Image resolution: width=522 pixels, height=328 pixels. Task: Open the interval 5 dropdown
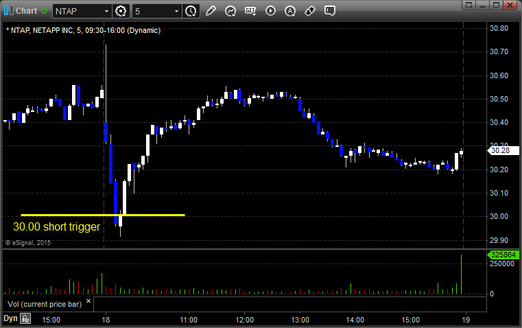coord(176,11)
